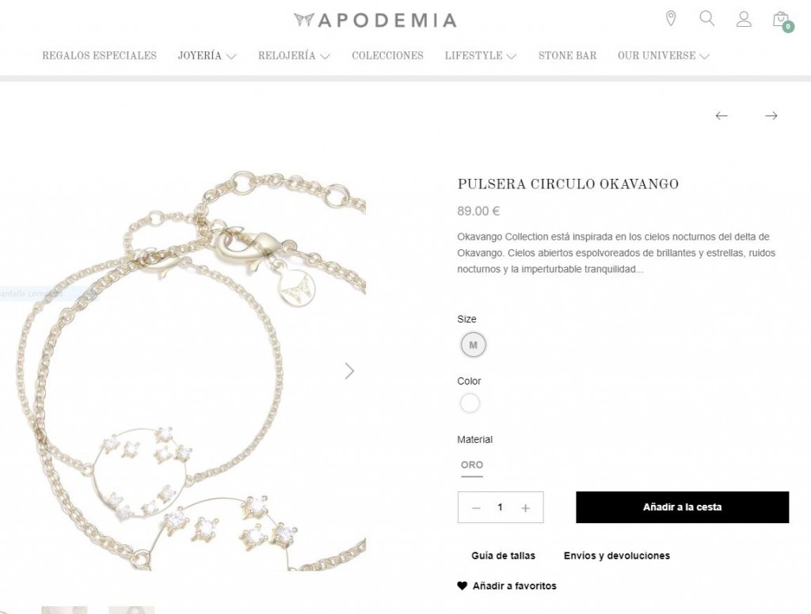Open the Stone Bar menu item
The image size is (811, 614).
(x=567, y=56)
